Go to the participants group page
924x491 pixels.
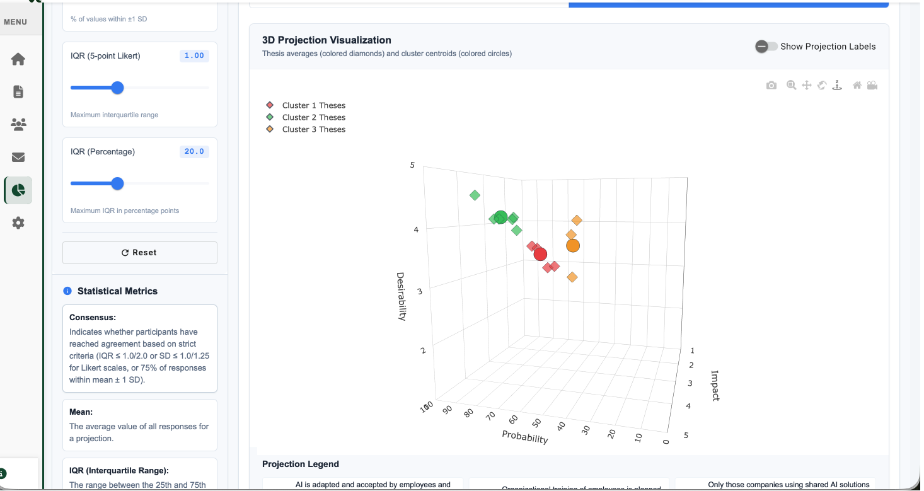coord(18,125)
